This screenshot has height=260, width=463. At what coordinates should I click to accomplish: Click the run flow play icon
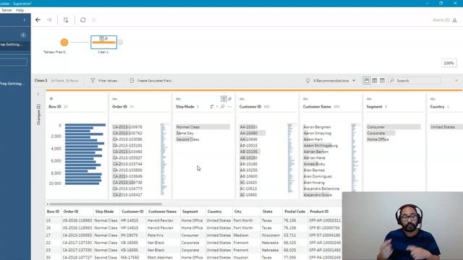click(94, 19)
